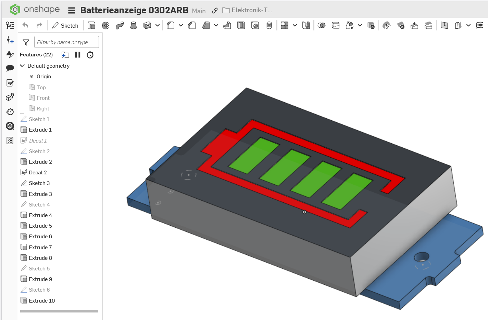Select the Fillet tool
Image resolution: width=488 pixels, height=320 pixels.
click(x=171, y=25)
